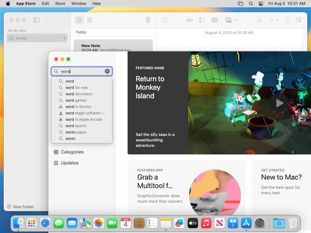Image resolution: width=311 pixels, height=233 pixels.
Task: Select the 'words' suggestion
Action: (x=82, y=138)
